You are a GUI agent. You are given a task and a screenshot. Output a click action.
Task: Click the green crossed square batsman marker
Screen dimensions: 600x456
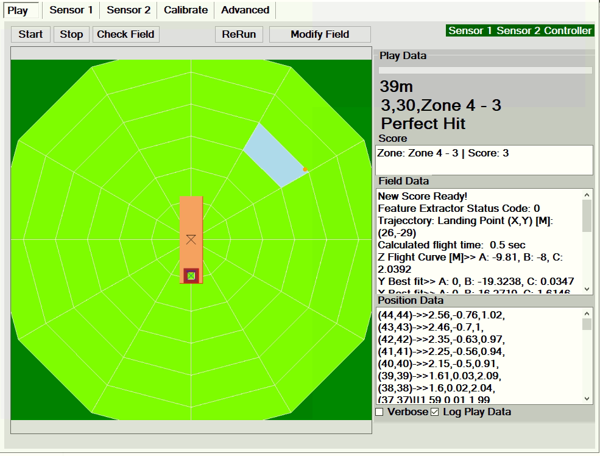point(191,276)
